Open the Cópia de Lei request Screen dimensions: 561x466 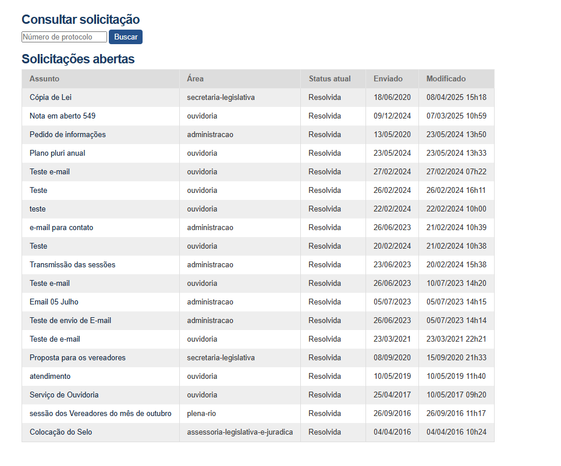pyautogui.click(x=51, y=98)
